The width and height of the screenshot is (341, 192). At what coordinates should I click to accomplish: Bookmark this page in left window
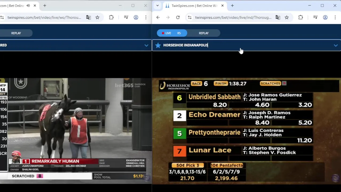97,18
